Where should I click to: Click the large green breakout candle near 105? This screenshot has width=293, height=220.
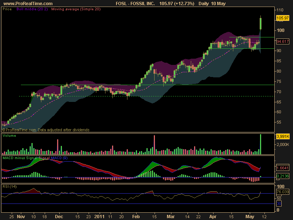pyautogui.click(x=261, y=23)
